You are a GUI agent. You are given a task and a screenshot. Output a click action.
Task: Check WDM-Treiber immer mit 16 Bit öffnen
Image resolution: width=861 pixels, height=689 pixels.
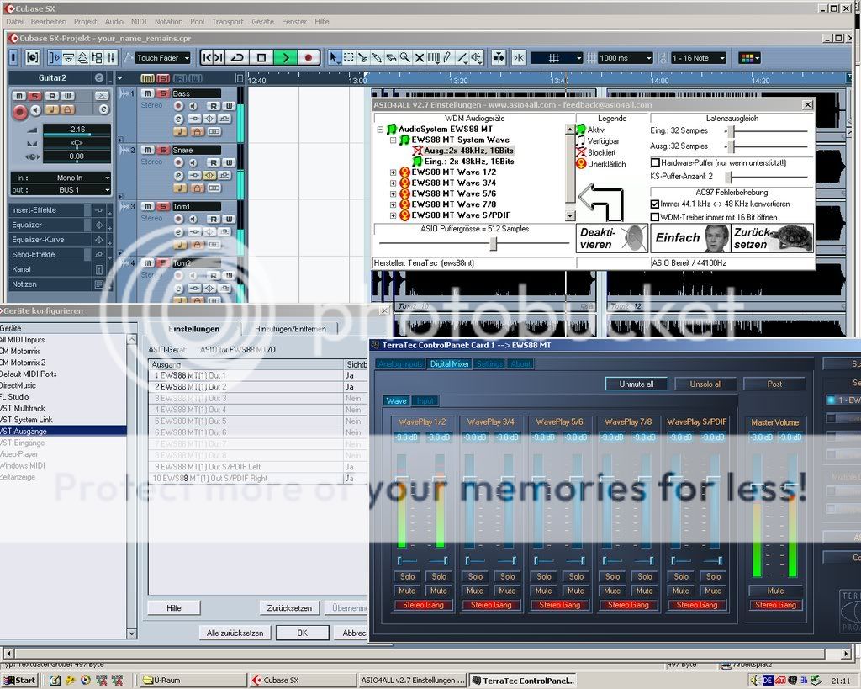(x=655, y=217)
